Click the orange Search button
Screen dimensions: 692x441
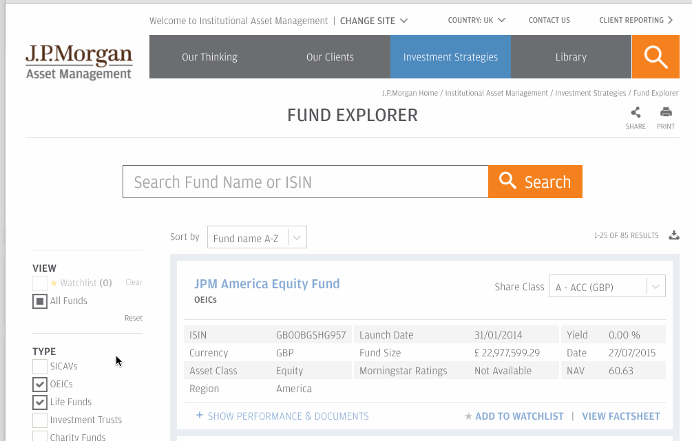pyautogui.click(x=535, y=182)
